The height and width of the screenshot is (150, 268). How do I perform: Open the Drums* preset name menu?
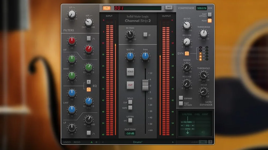click(x=137, y=142)
